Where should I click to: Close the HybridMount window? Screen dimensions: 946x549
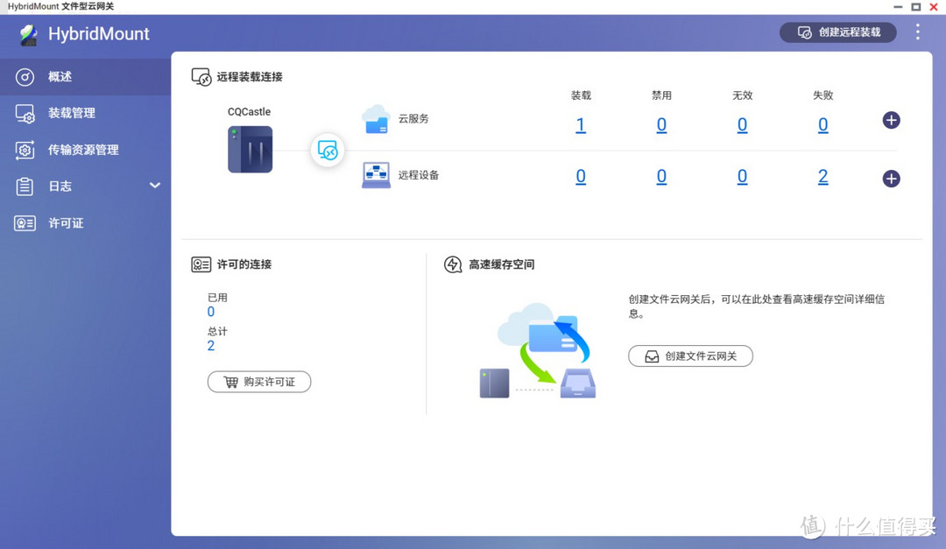(x=934, y=7)
